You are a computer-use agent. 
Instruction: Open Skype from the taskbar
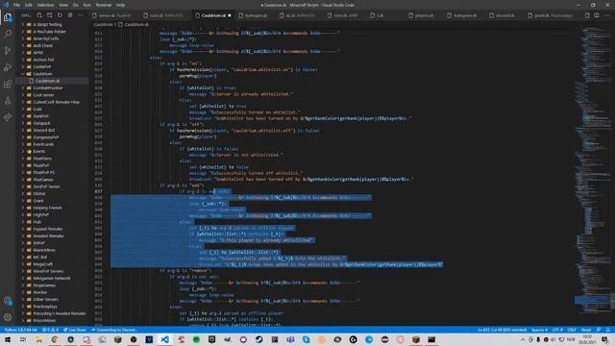[x=306, y=339]
